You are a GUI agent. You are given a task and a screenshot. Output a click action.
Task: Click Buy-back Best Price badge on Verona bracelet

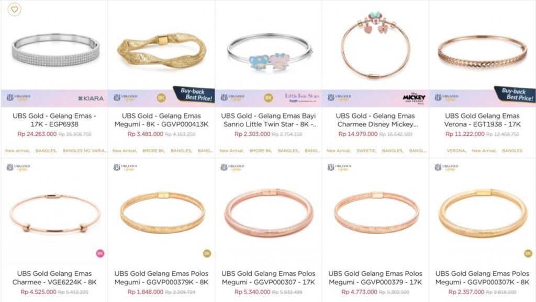[x=516, y=94]
